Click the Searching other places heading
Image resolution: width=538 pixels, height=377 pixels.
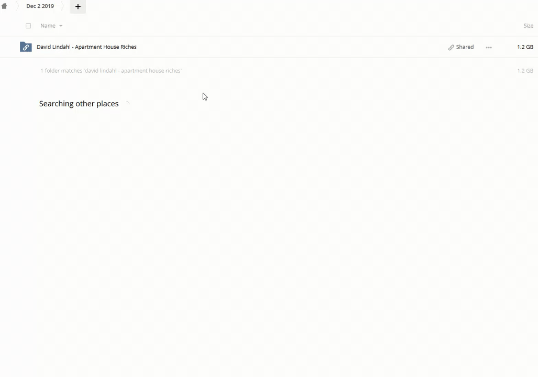(79, 104)
